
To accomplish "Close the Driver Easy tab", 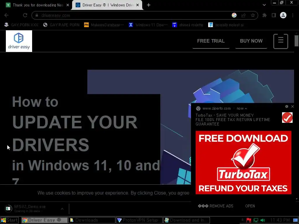I will pyautogui.click(x=138, y=5).
